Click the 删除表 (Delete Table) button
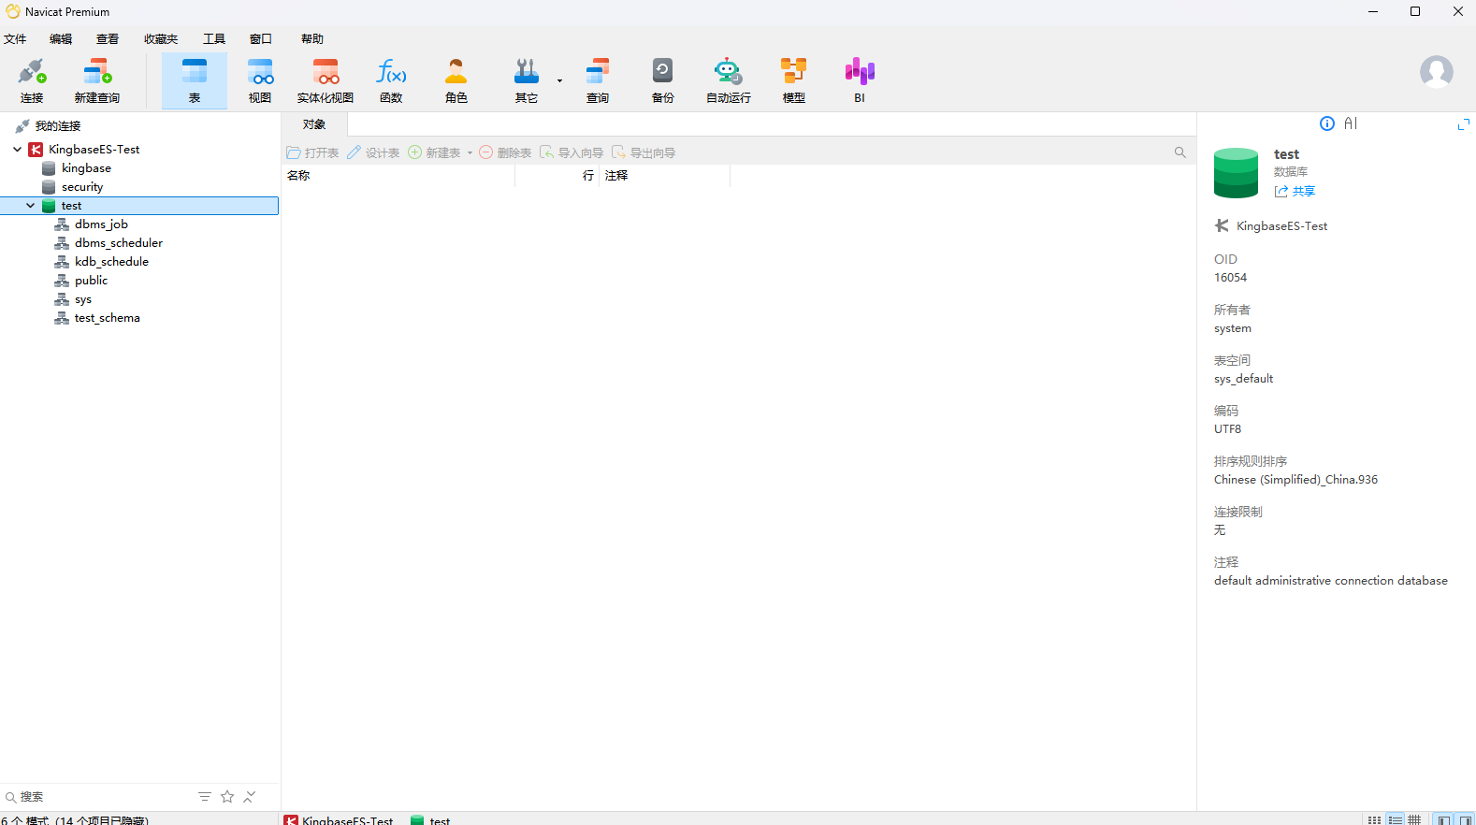 [505, 152]
